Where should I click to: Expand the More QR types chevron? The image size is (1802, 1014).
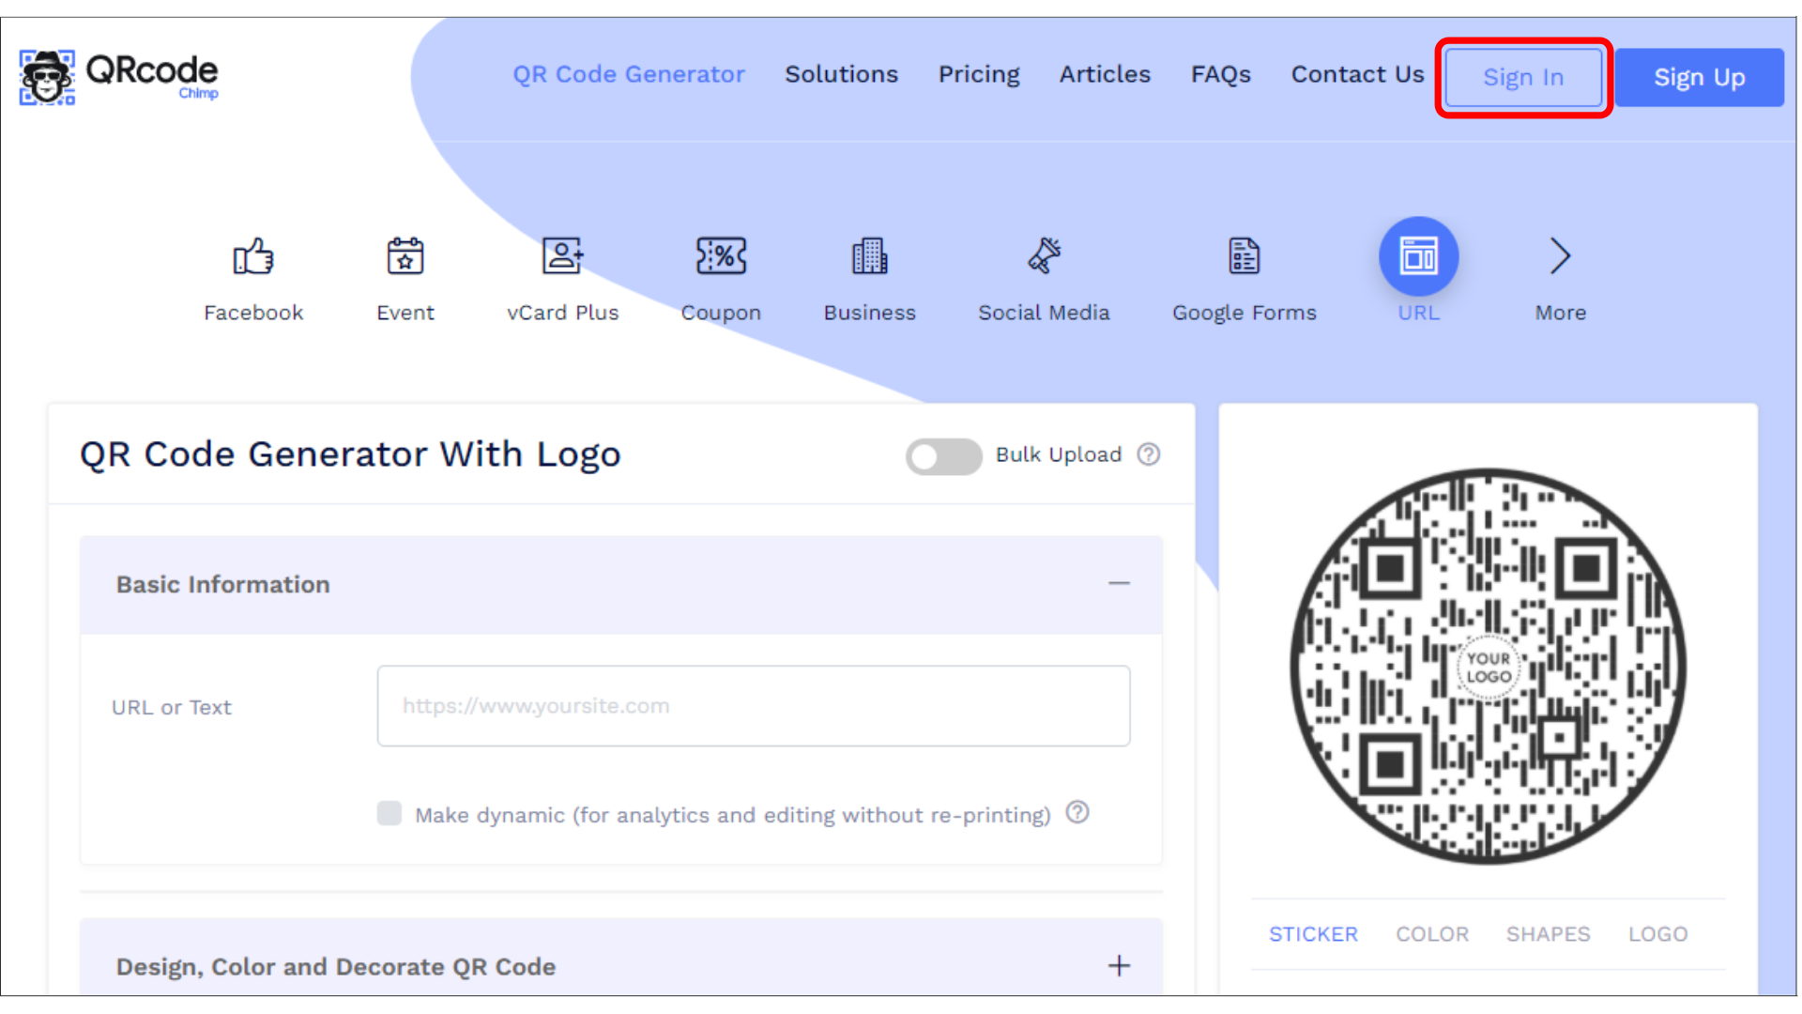pyautogui.click(x=1559, y=255)
